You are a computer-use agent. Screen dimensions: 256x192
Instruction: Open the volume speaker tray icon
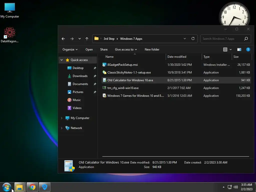click(x=235, y=187)
